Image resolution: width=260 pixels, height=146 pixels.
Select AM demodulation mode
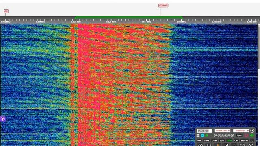199,140
